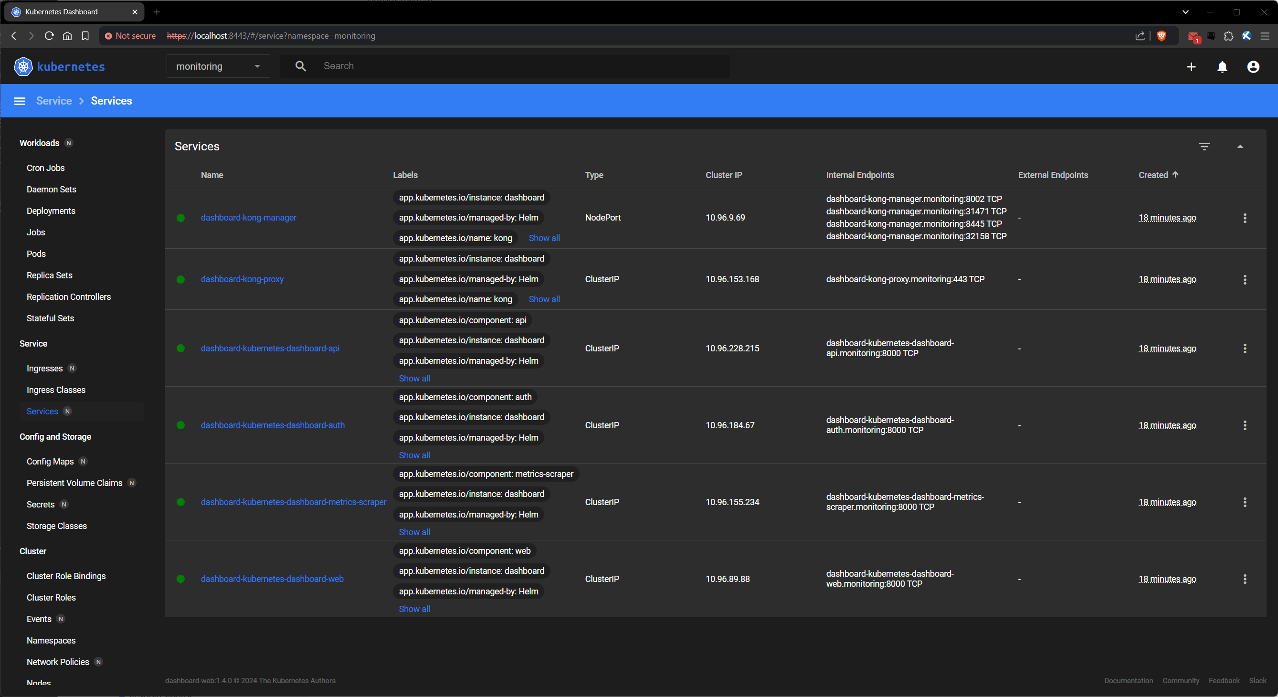
Task: Click browser forward arrow
Action: pyautogui.click(x=31, y=36)
